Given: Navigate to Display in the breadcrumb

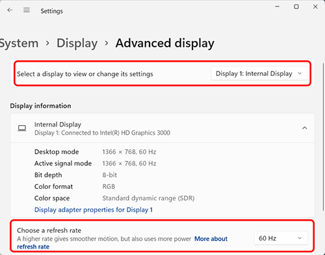Looking at the screenshot, I should click(x=77, y=43).
